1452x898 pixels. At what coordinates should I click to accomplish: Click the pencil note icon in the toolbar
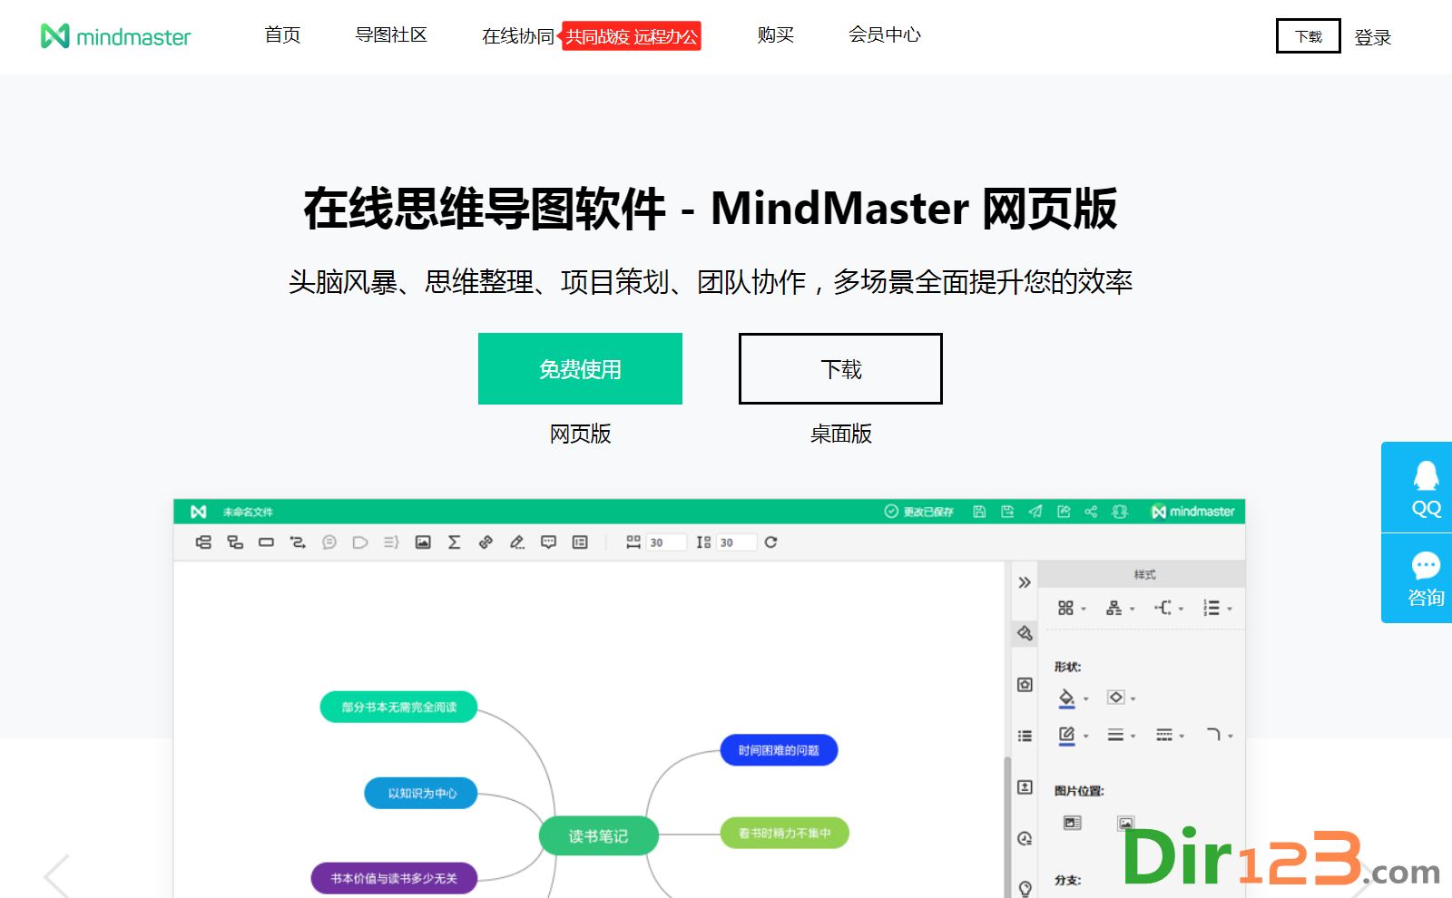click(517, 542)
